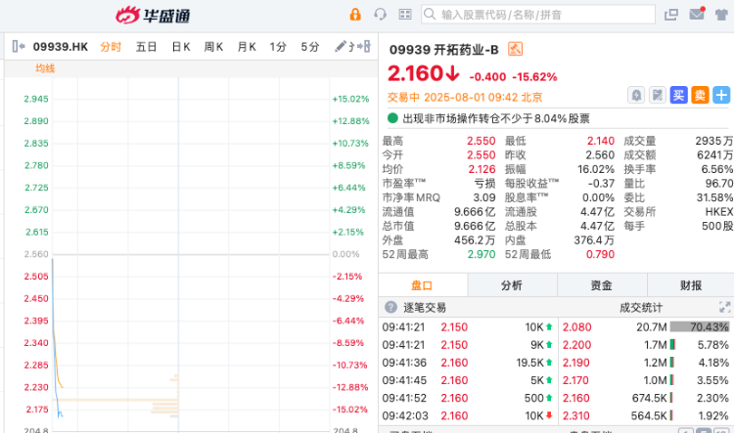Image resolution: width=734 pixels, height=433 pixels.
Task: Click the orange 卖 sell button
Action: point(700,95)
